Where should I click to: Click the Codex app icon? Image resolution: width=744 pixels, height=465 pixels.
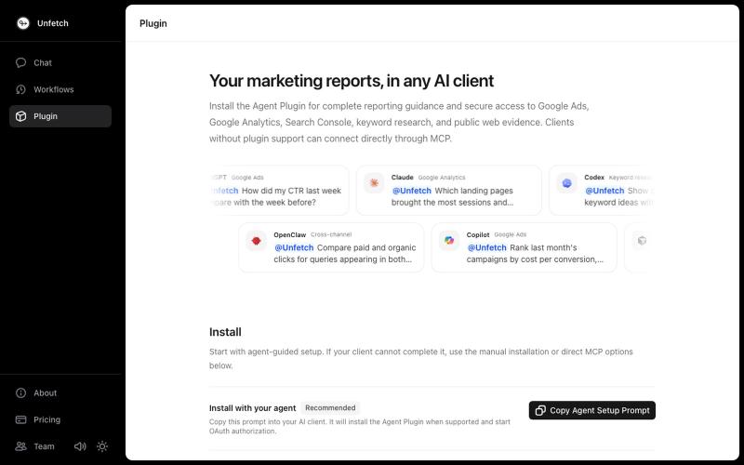tap(567, 183)
